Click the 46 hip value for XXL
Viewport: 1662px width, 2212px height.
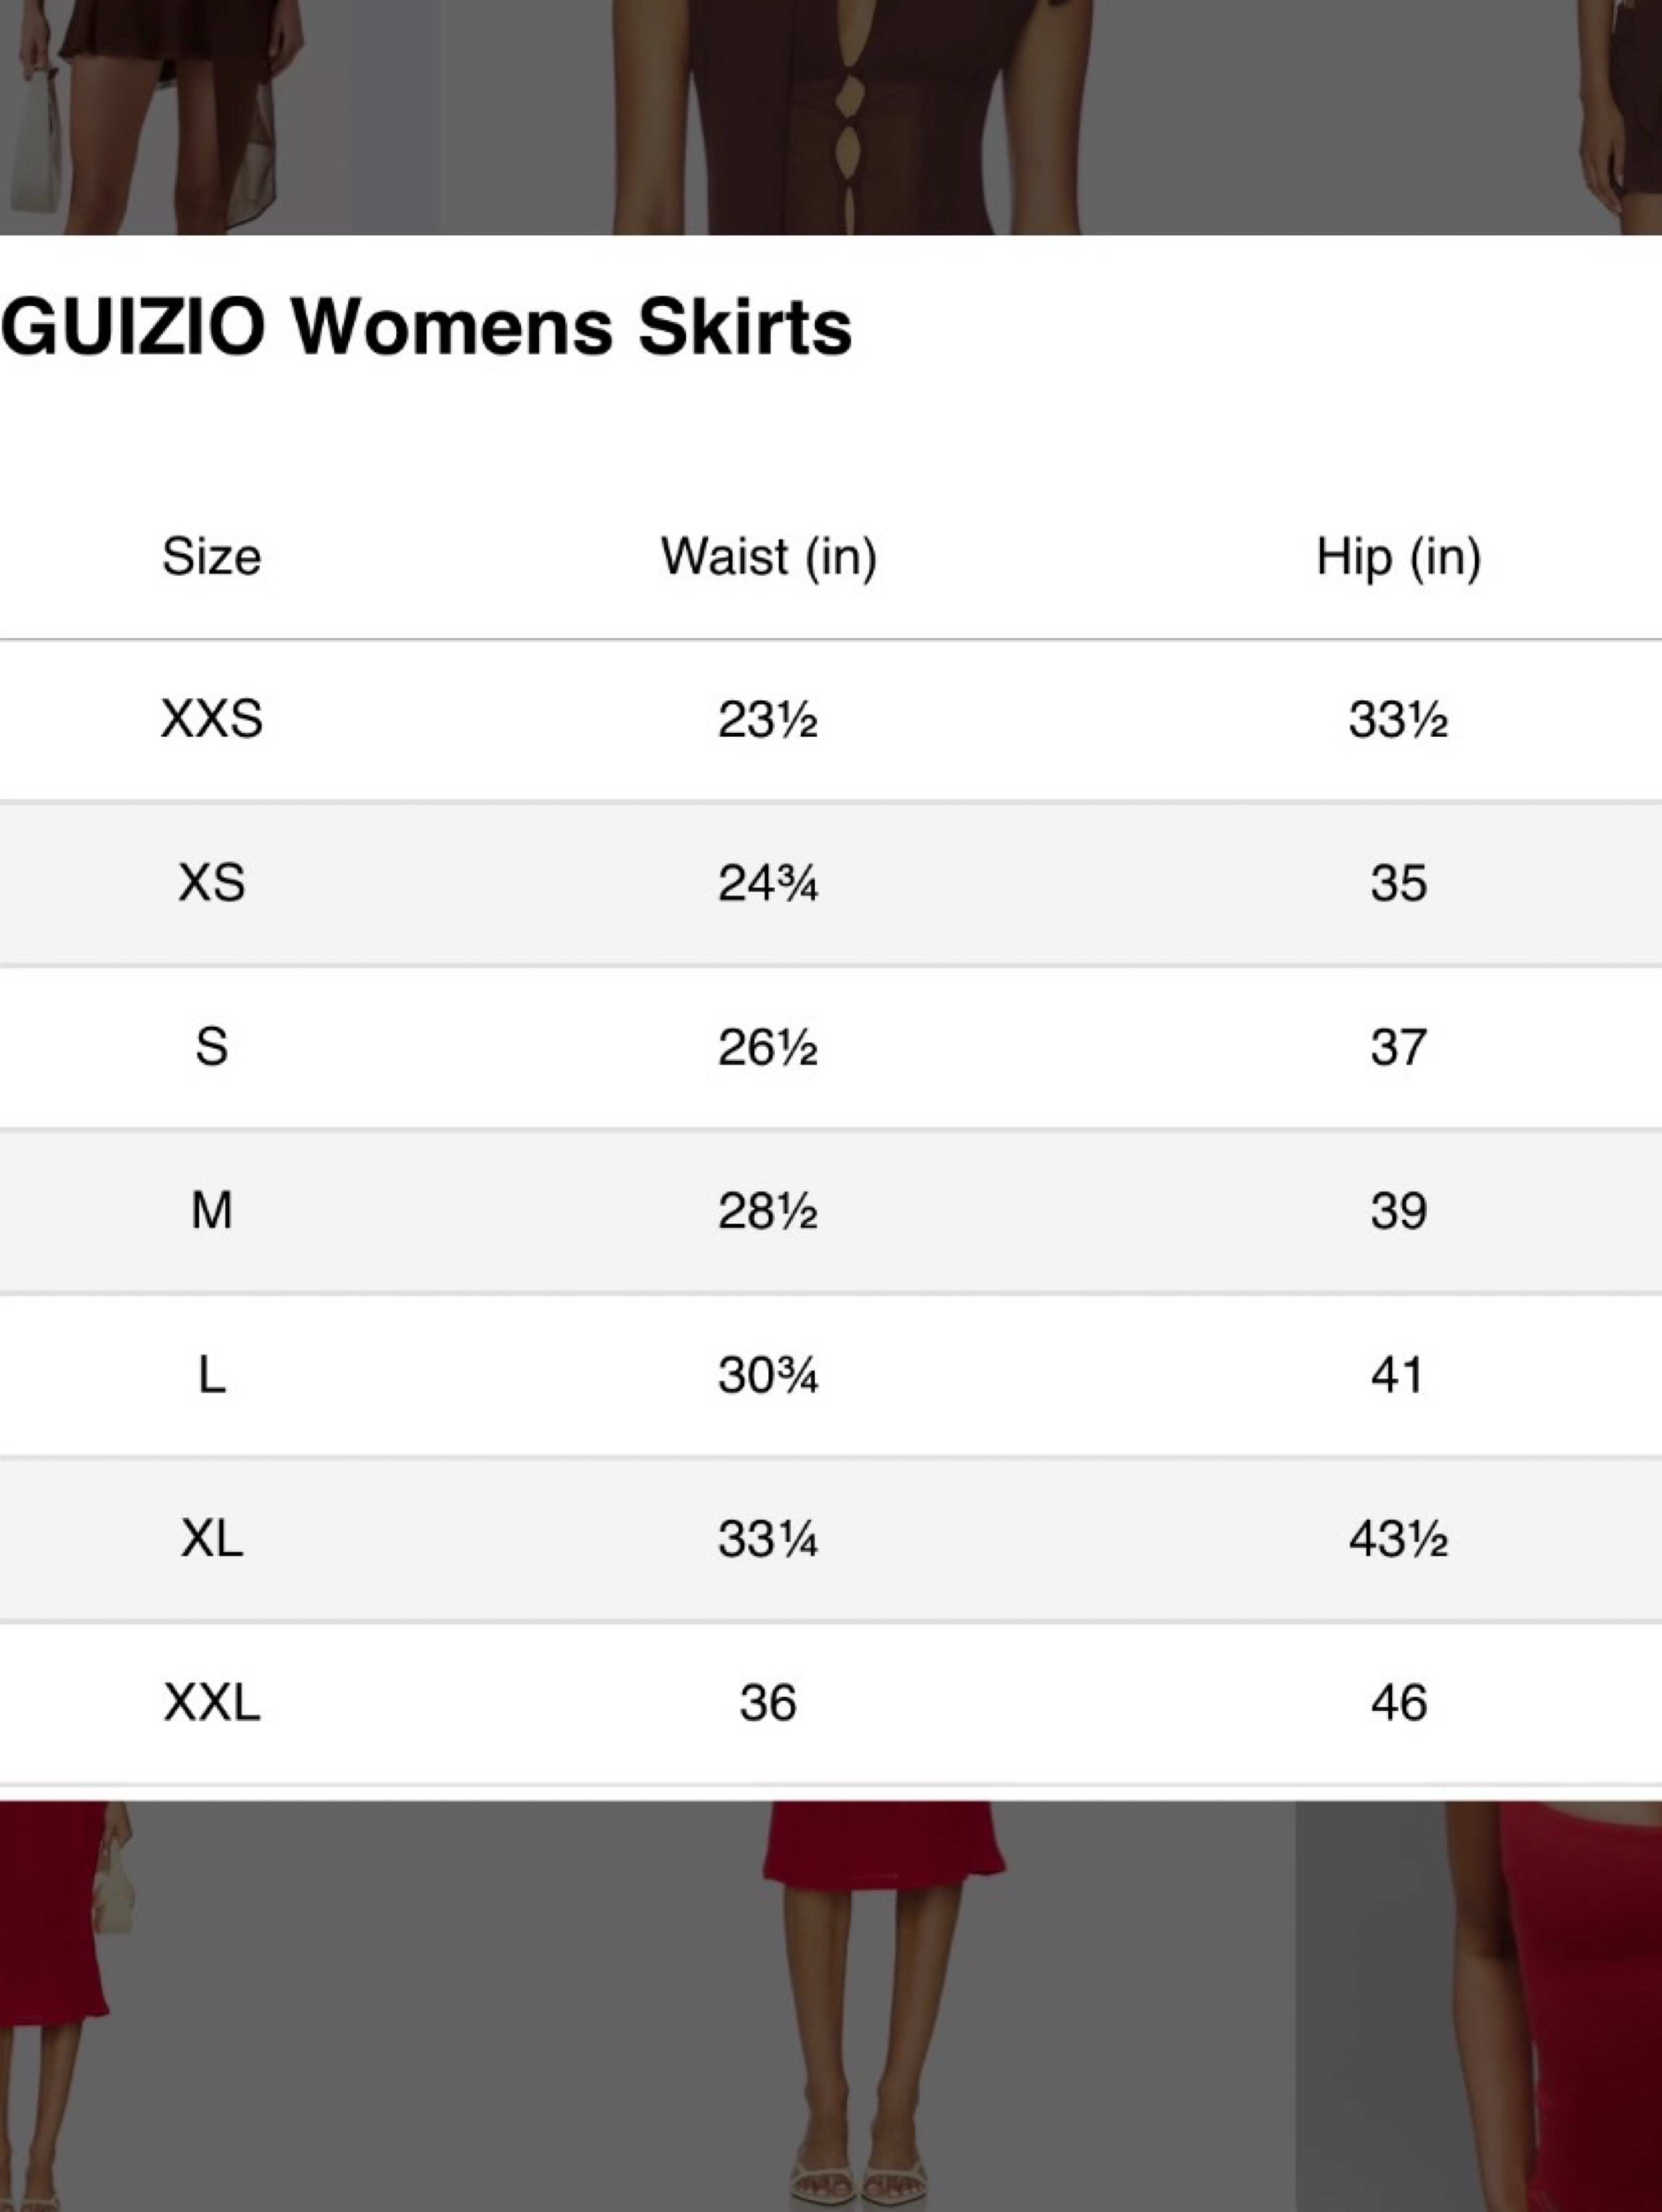point(1398,1702)
